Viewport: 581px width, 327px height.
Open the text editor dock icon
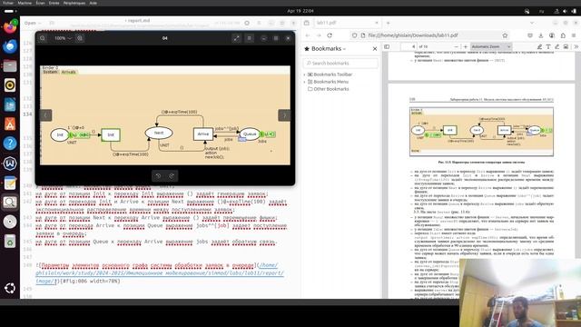click(x=10, y=183)
